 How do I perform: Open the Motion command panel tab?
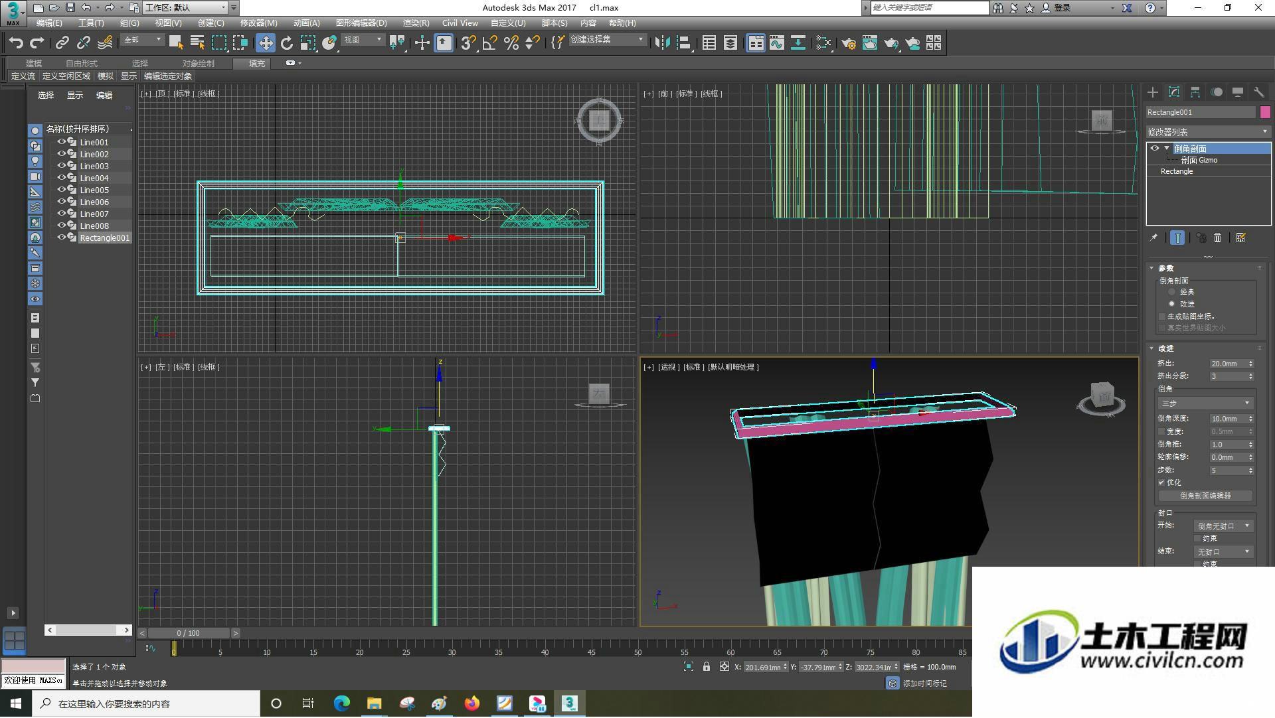click(x=1217, y=92)
